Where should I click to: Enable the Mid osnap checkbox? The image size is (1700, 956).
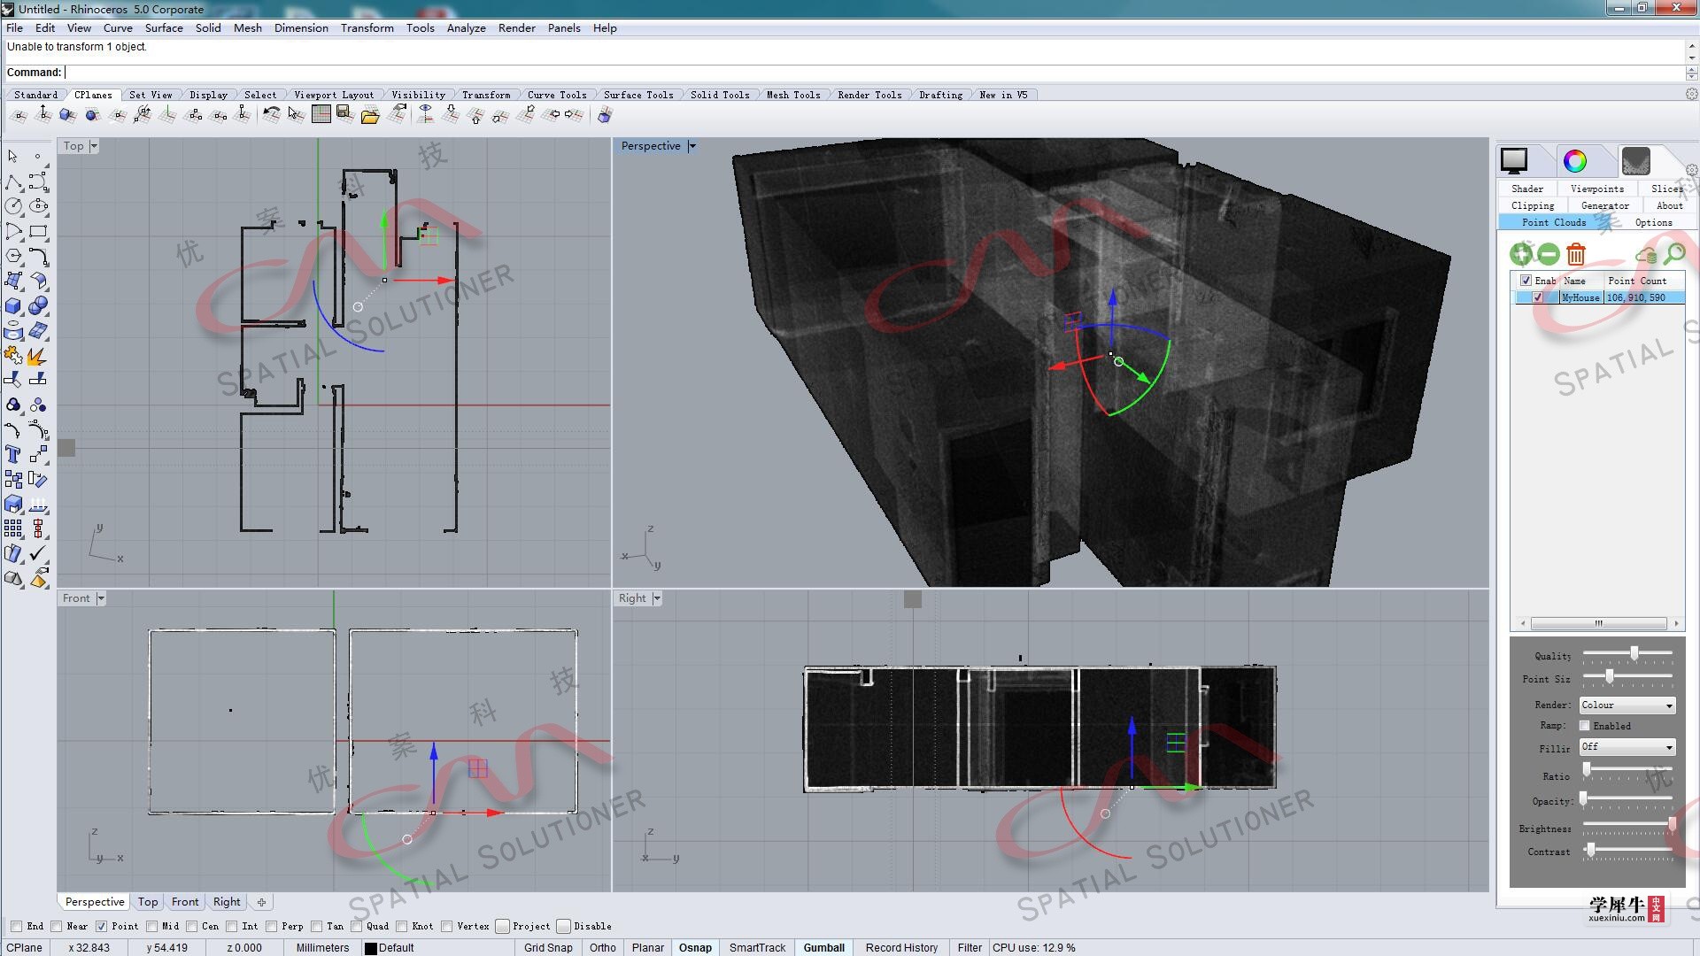tap(151, 926)
